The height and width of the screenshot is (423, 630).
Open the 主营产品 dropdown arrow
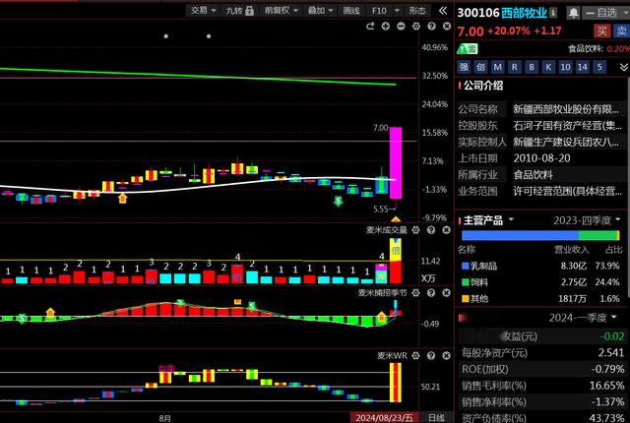(x=511, y=219)
